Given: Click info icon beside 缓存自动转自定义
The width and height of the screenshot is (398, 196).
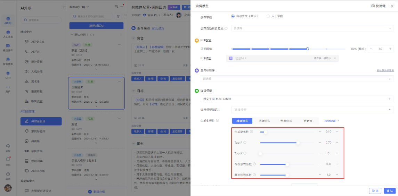Looking at the screenshot, I should point(226,28).
